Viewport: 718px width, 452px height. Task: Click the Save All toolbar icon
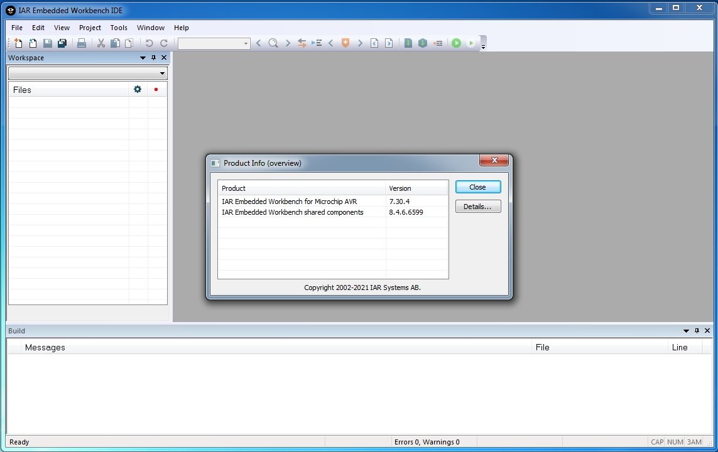(x=62, y=43)
